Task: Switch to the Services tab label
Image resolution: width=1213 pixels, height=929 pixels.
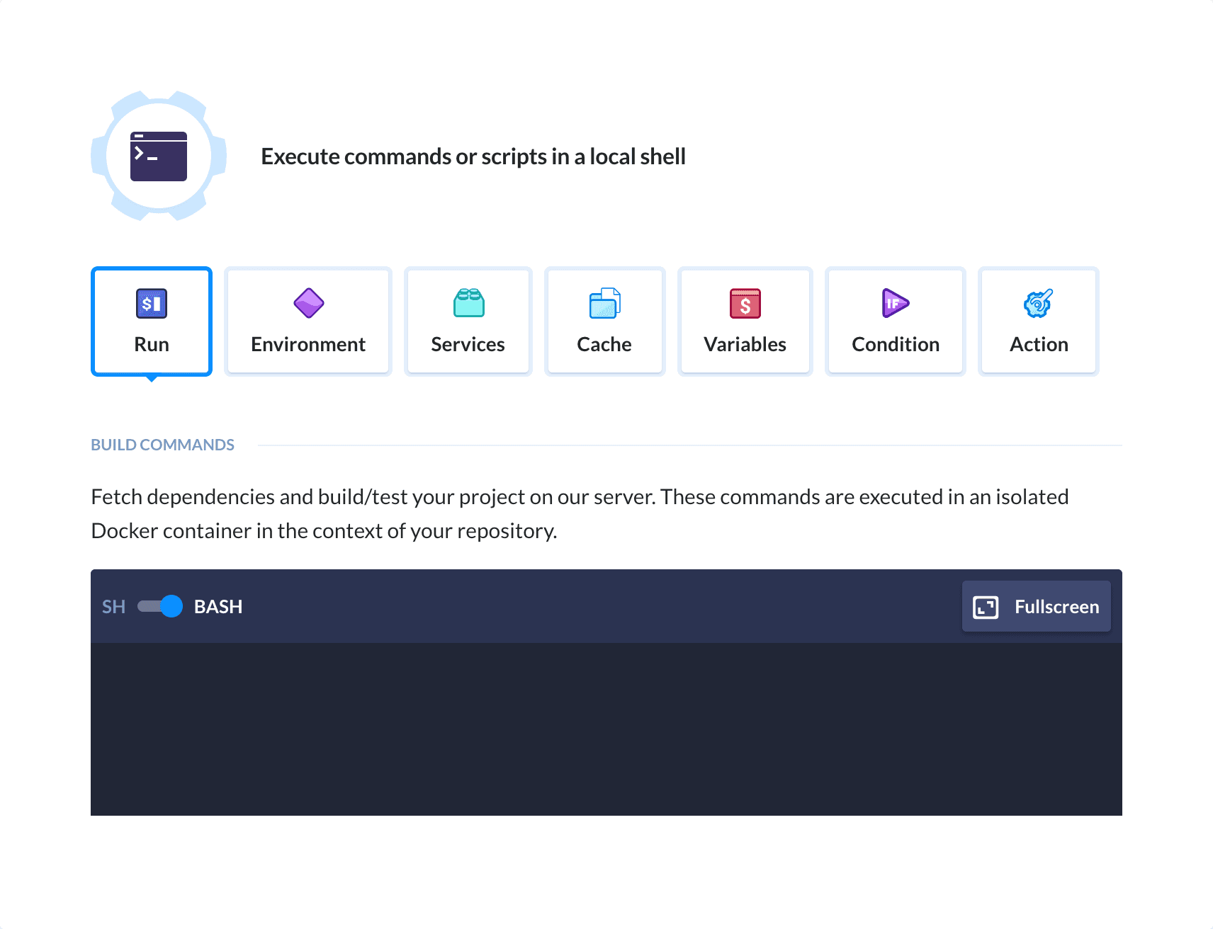Action: (468, 345)
